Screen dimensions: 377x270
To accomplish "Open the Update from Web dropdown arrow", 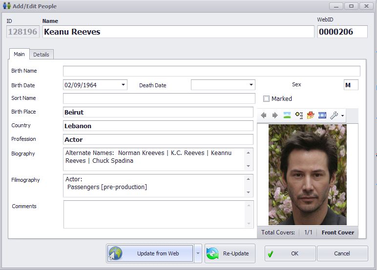I will click(198, 253).
